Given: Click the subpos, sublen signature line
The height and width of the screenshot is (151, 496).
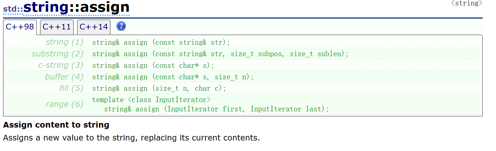Looking at the screenshot, I should [220, 54].
